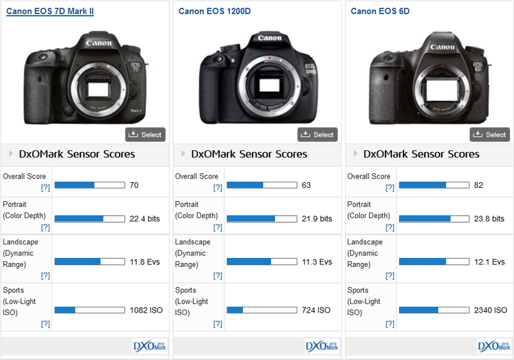The width and height of the screenshot is (514, 360).
Task: Click the '2340 ISO' value text
Action: [x=490, y=310]
